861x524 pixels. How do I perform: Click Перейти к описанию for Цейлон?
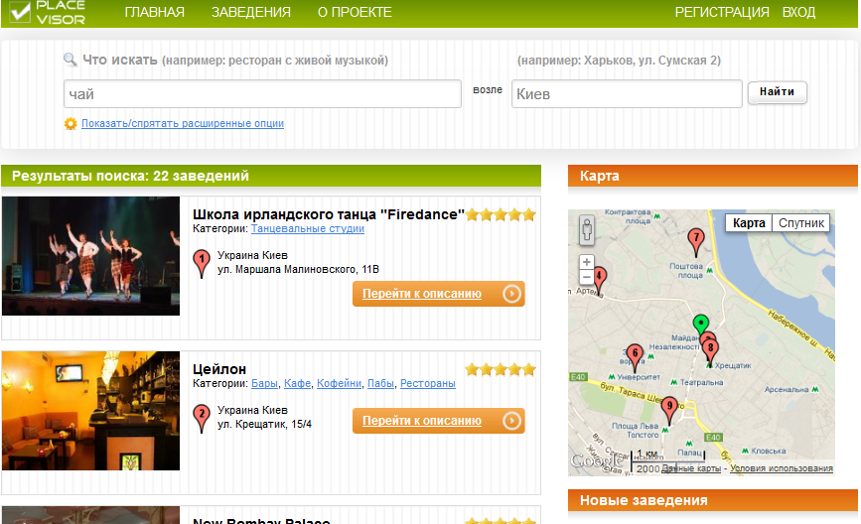pos(439,421)
